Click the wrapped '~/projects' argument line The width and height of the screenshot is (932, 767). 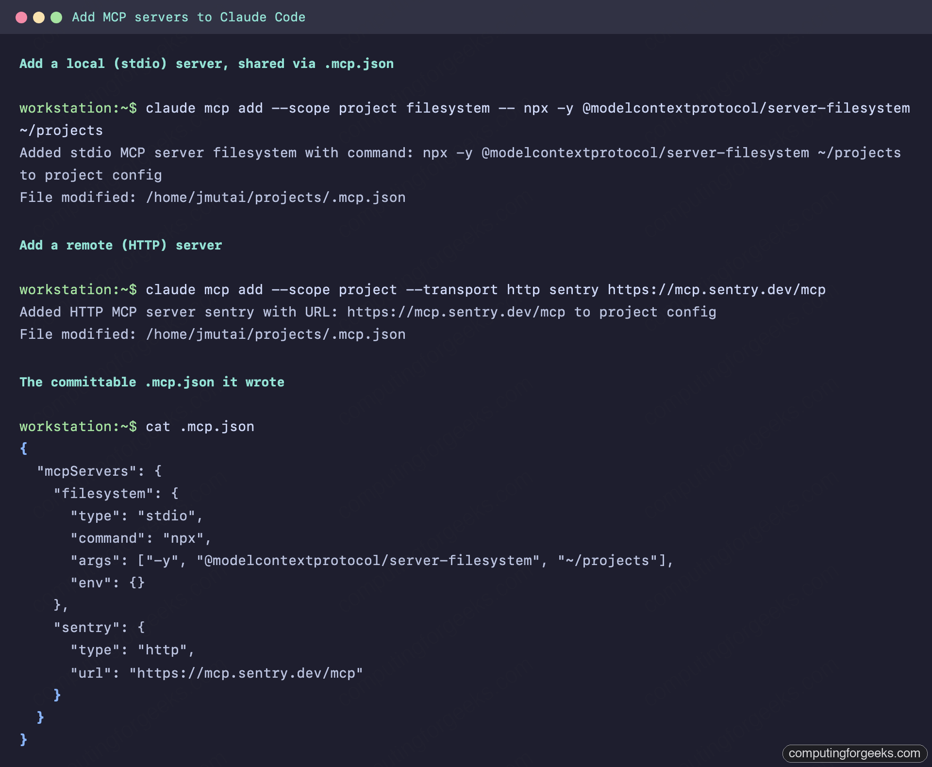pos(61,131)
